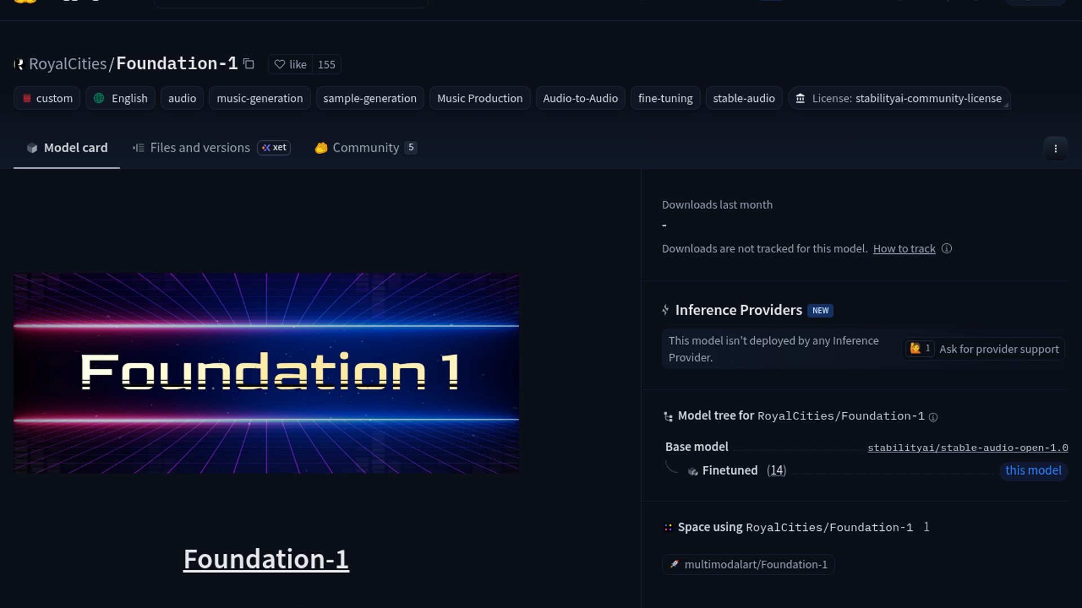Open How to track link

[904, 249]
